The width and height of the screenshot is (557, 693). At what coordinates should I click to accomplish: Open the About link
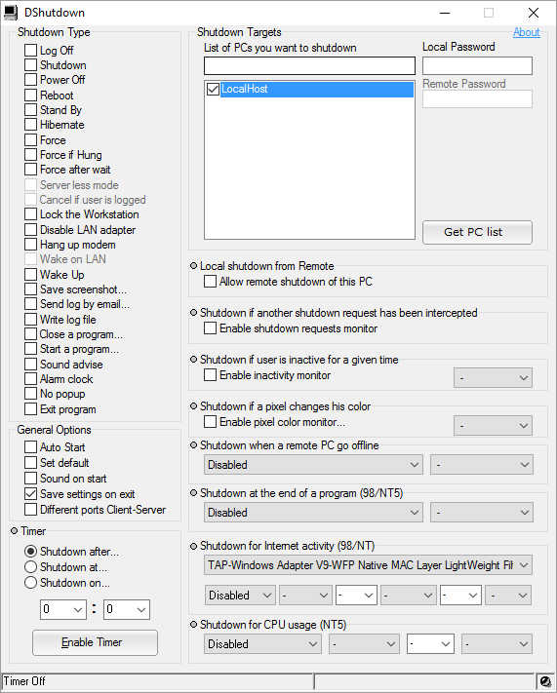tap(526, 32)
